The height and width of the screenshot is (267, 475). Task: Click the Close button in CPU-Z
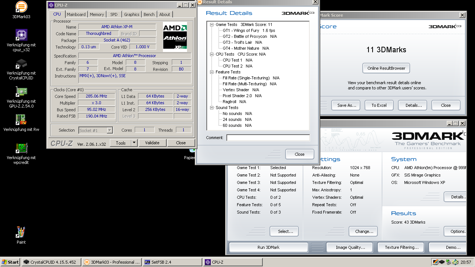tap(181, 143)
